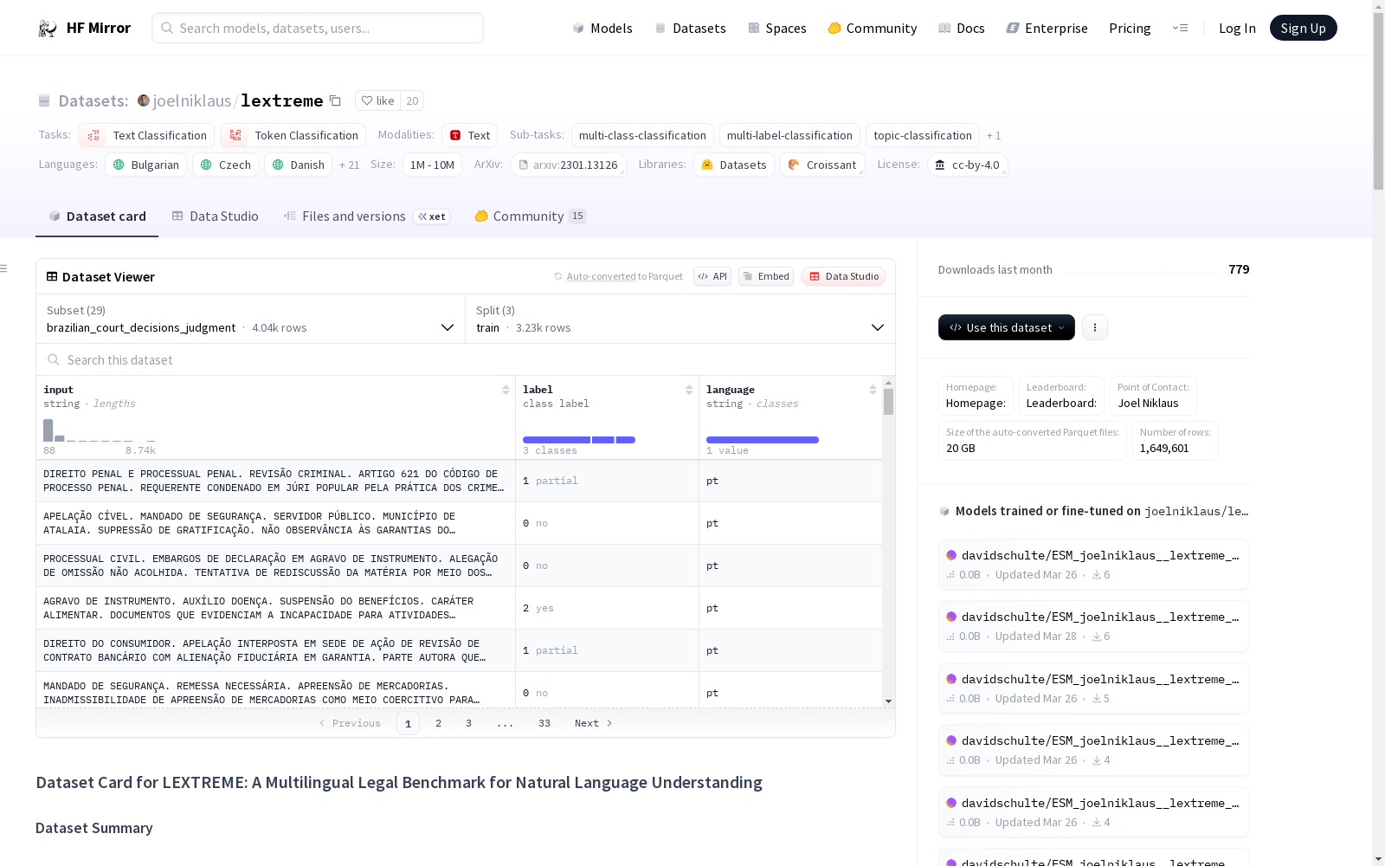Viewport: 1385px width, 866px height.
Task: Go to Next page of results
Action: point(593,723)
